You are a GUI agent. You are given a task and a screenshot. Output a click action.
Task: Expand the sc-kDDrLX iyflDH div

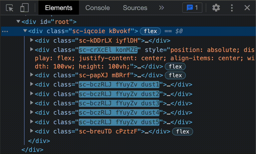(x=32, y=40)
